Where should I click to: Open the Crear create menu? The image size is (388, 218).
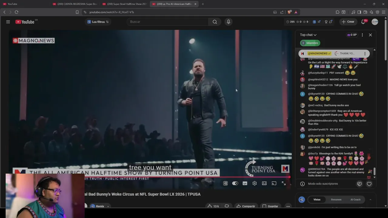348,22
